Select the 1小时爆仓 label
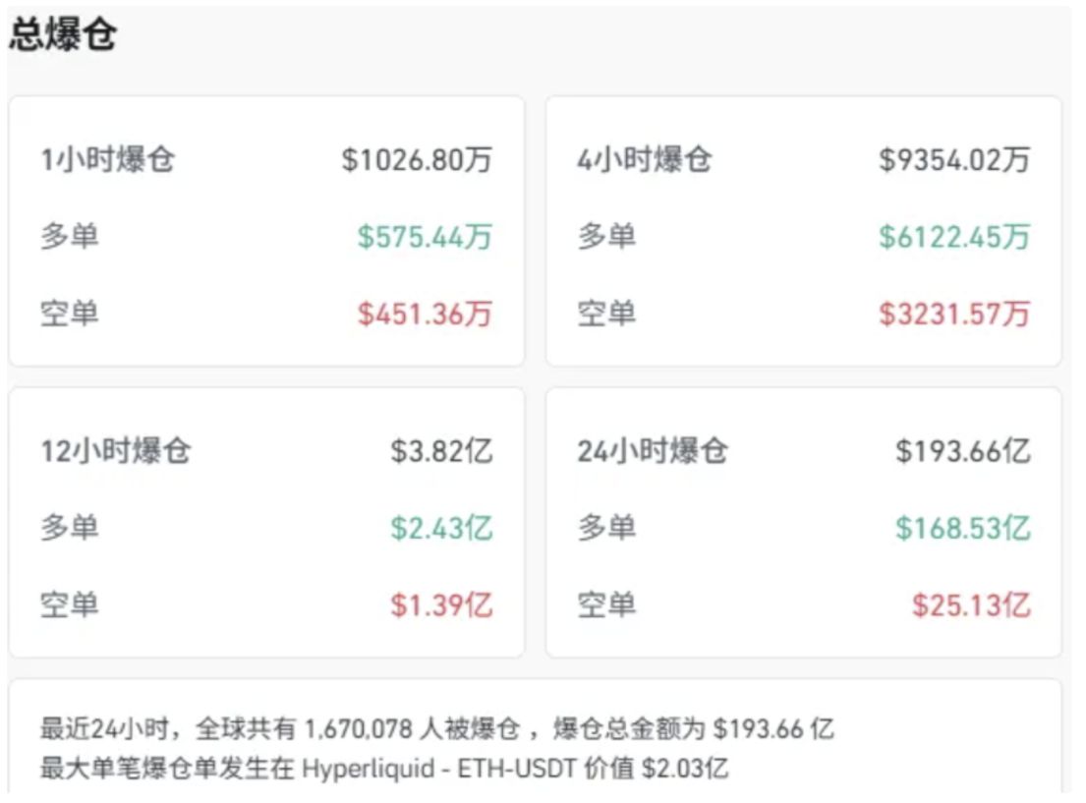The height and width of the screenshot is (803, 1086). pos(107,159)
